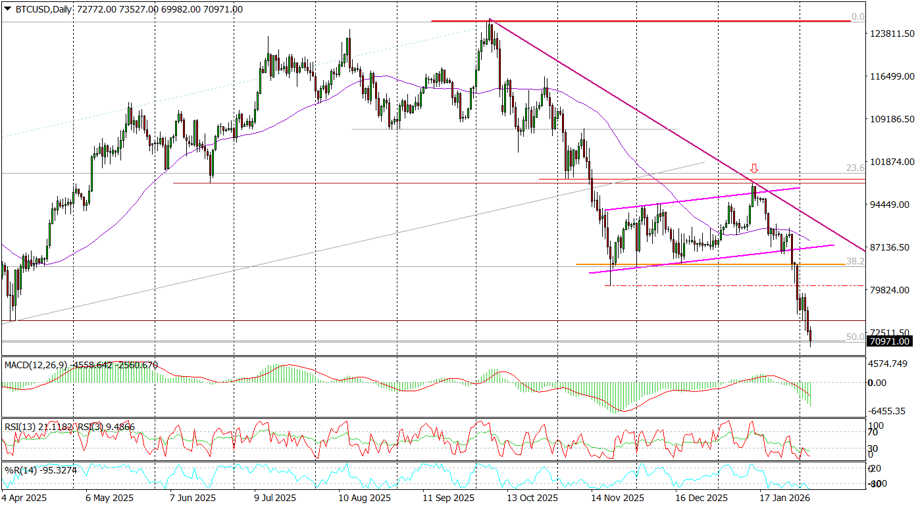Select the red down arrow marker
Image resolution: width=918 pixels, height=507 pixels.
point(754,168)
